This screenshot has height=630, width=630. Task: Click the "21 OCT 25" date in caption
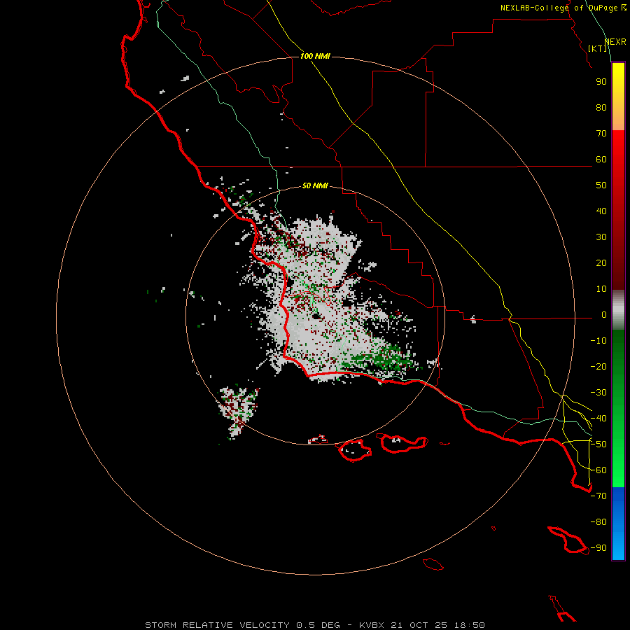tap(419, 625)
